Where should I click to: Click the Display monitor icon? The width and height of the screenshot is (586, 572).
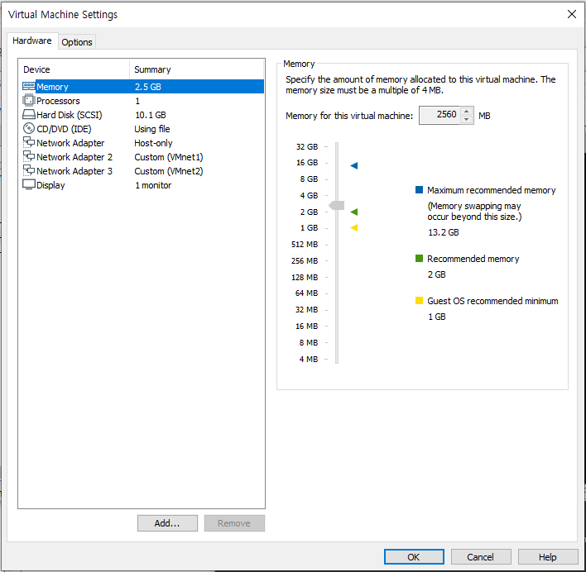pyautogui.click(x=28, y=184)
